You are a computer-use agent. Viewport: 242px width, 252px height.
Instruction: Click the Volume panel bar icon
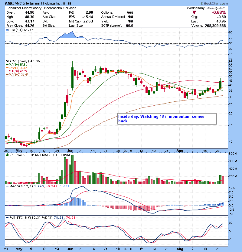7,155
